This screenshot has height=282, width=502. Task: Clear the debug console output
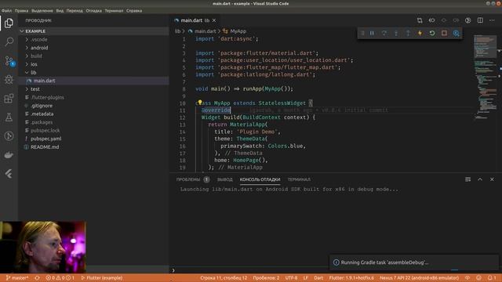coord(467,179)
